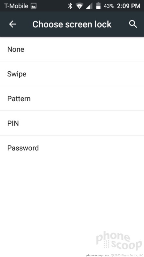144x257 pixels.
Task: Select PIN as screen lock
Action: pyautogui.click(x=72, y=123)
